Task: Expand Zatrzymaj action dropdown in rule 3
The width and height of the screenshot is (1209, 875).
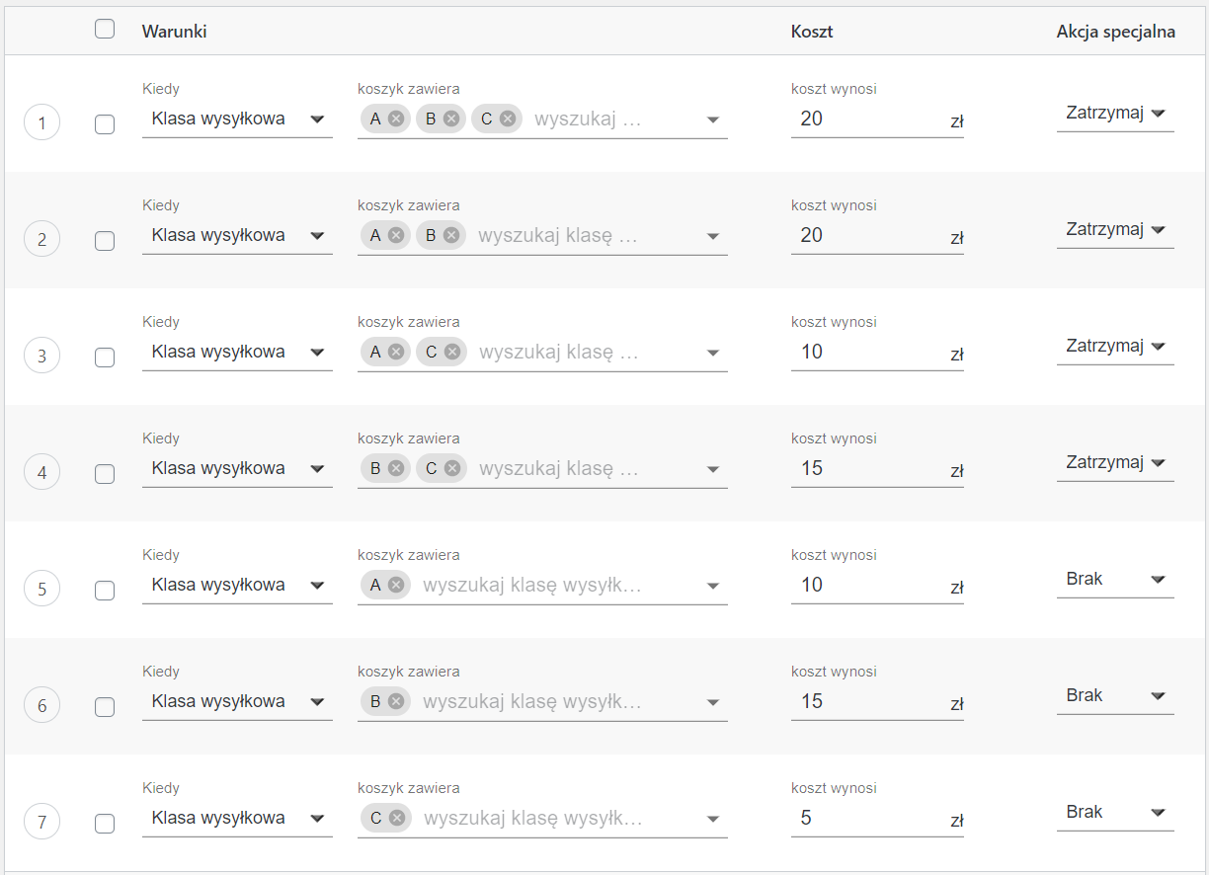Action: point(1114,346)
